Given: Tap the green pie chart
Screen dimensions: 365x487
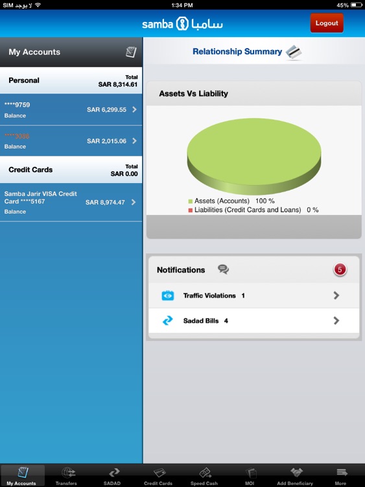Looking at the screenshot, I should pos(254,156).
